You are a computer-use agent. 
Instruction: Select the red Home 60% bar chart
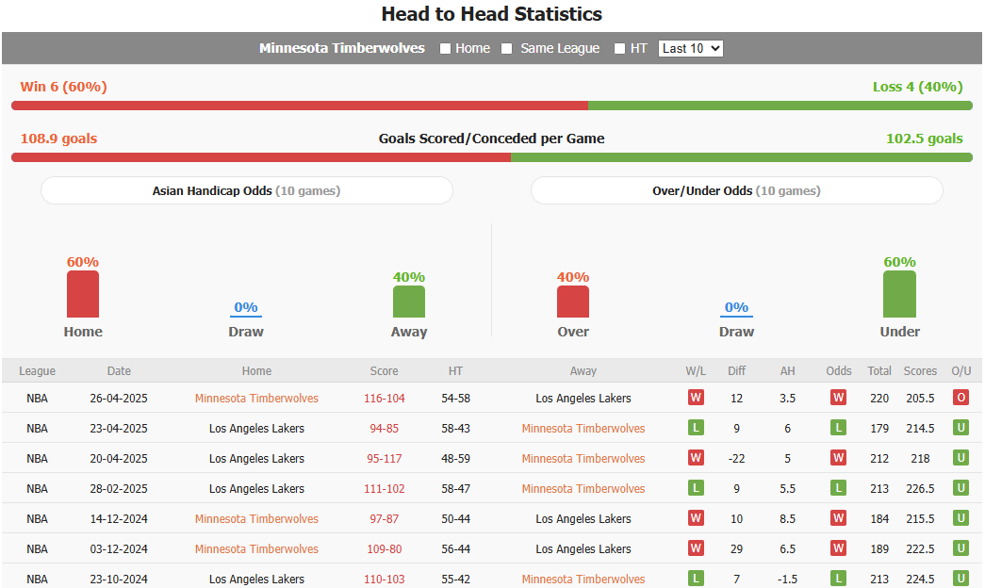click(82, 293)
